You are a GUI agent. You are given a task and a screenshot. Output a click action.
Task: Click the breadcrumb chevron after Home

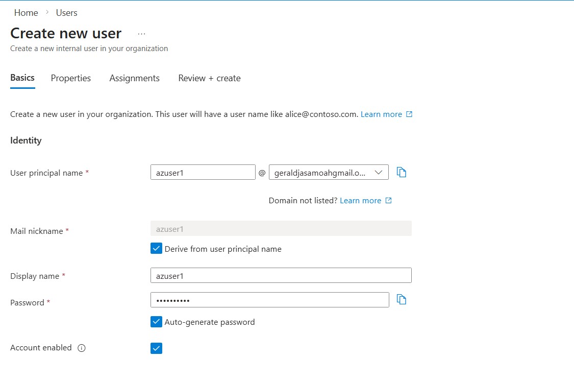coord(47,12)
